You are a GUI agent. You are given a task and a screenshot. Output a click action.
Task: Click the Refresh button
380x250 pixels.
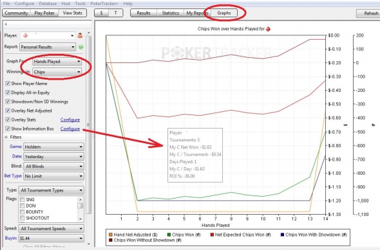[368, 13]
